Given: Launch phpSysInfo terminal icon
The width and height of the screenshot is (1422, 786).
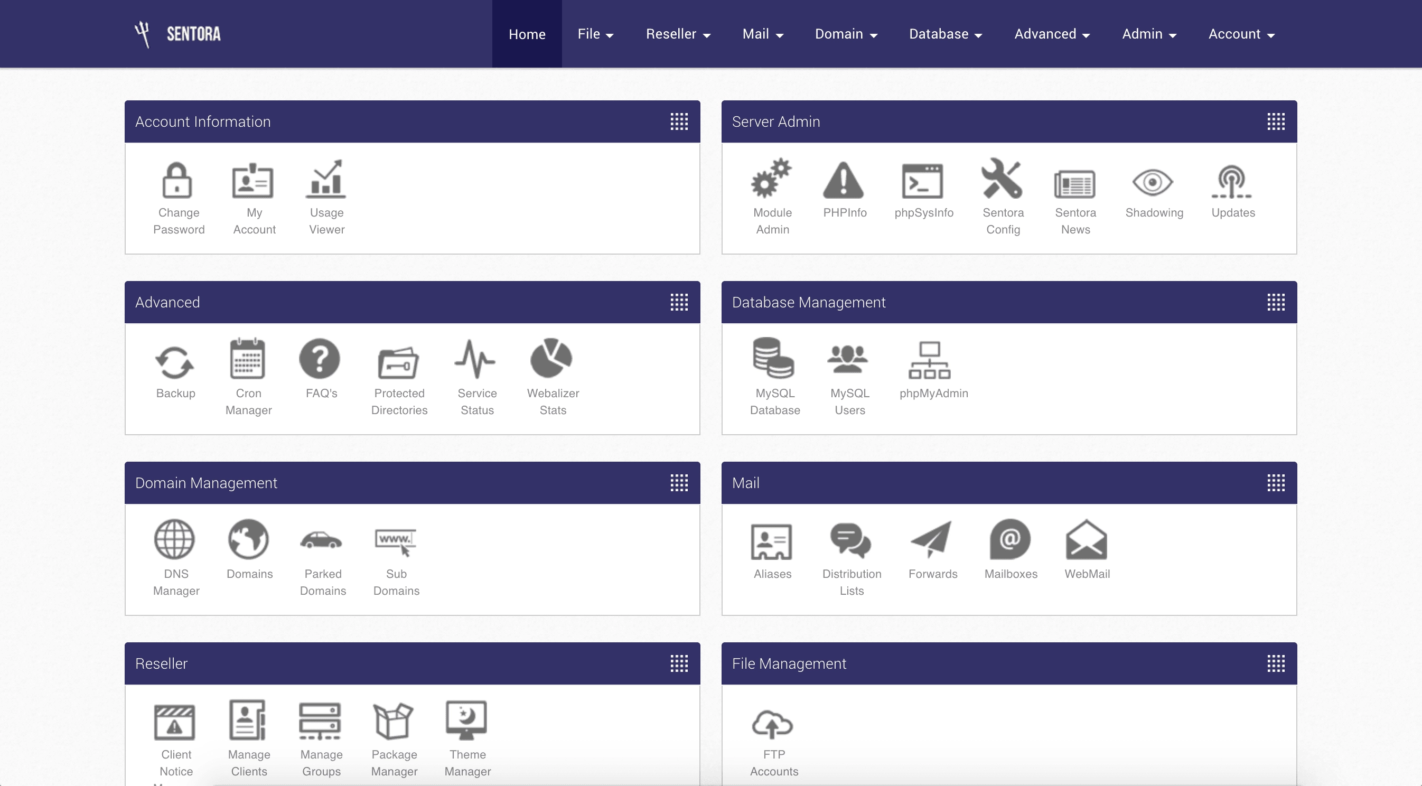Looking at the screenshot, I should (x=922, y=181).
